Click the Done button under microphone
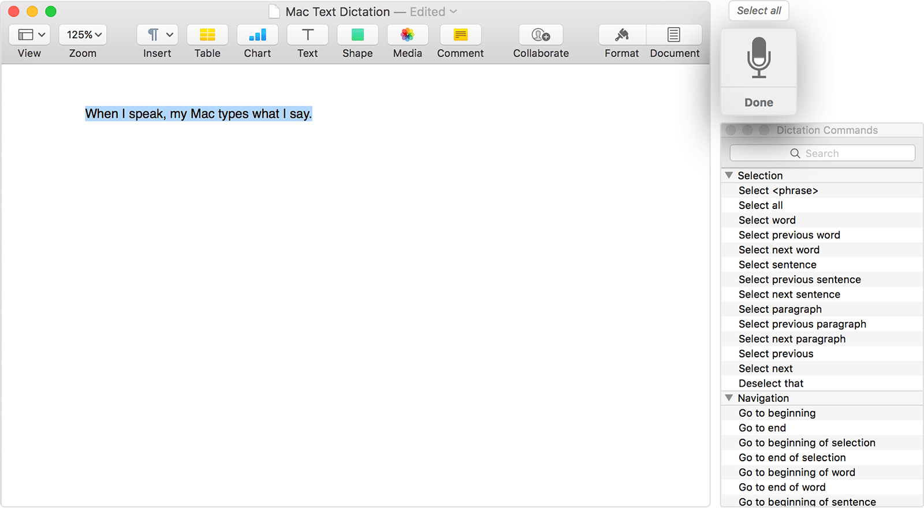The image size is (924, 508). [x=759, y=103]
